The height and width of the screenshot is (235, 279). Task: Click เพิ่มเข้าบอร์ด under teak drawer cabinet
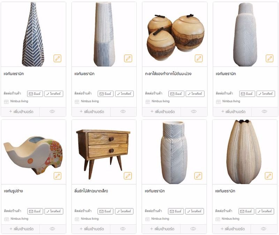click(x=92, y=229)
